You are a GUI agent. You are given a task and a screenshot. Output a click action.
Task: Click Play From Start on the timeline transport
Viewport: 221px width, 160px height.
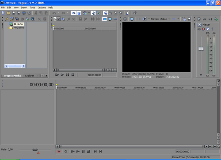(x=72, y=152)
